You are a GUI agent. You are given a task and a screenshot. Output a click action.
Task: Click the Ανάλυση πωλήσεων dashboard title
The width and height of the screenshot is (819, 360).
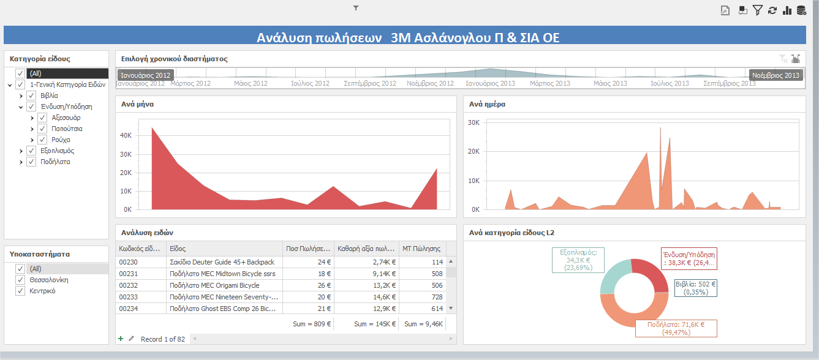click(x=408, y=38)
